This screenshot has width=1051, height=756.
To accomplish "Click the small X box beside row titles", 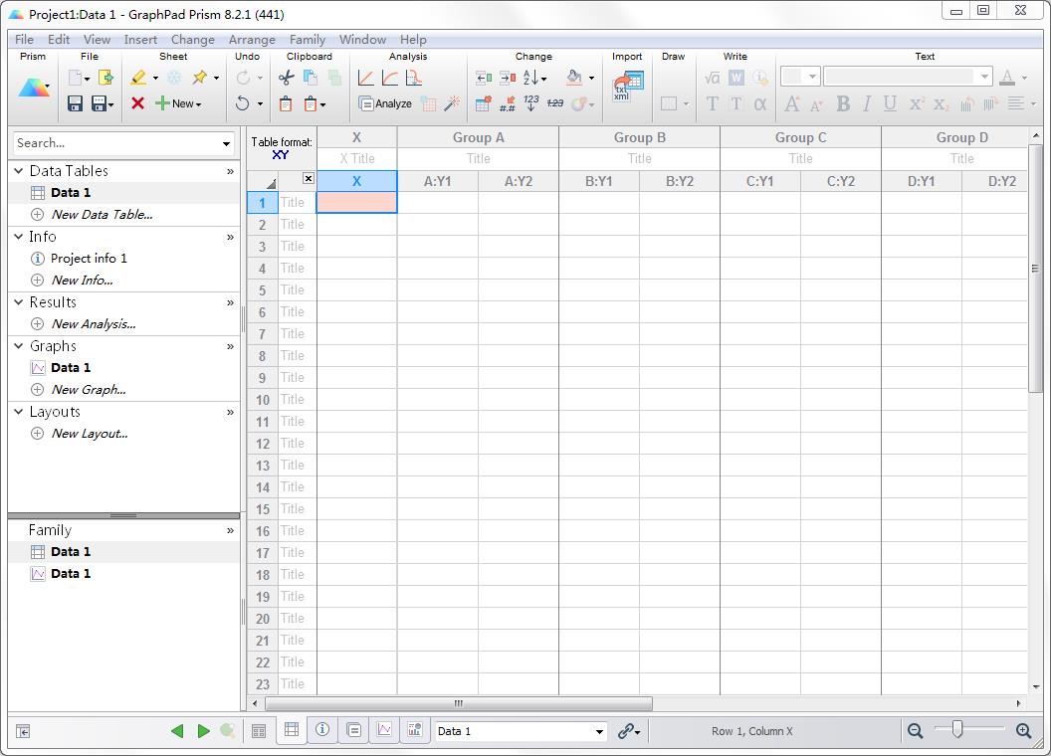I will [x=309, y=178].
